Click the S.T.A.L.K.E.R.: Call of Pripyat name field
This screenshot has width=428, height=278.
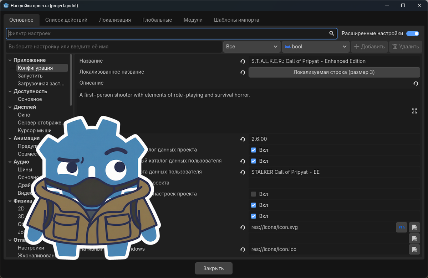334,61
